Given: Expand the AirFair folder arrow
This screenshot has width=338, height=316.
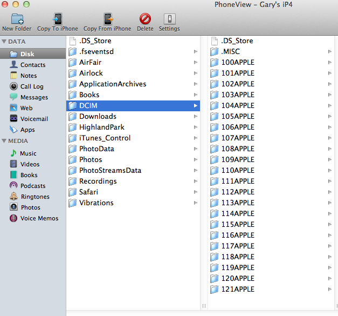Looking at the screenshot, I should tap(196, 63).
